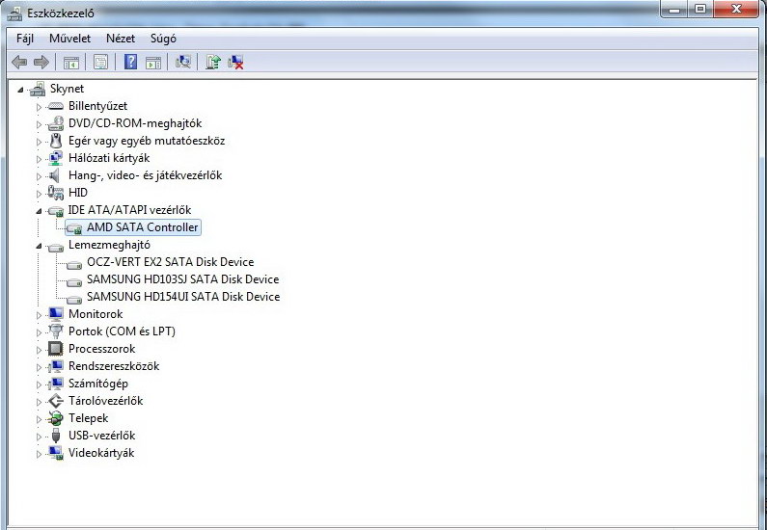Click the HID device icon
Viewport: 767px width, 530px height.
pyautogui.click(x=56, y=193)
